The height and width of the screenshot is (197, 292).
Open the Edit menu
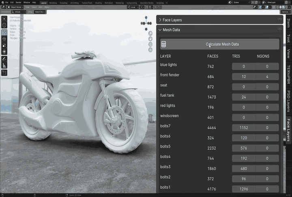coord(12,2)
